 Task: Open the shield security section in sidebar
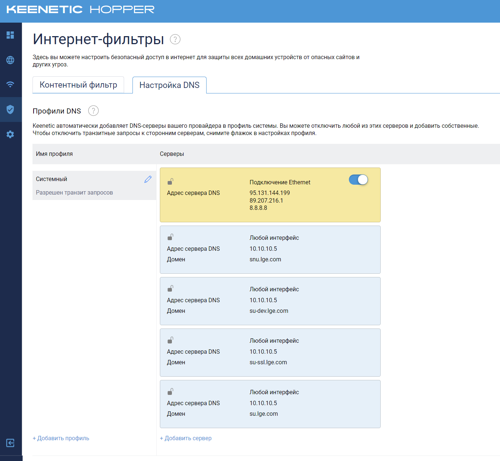pos(10,109)
